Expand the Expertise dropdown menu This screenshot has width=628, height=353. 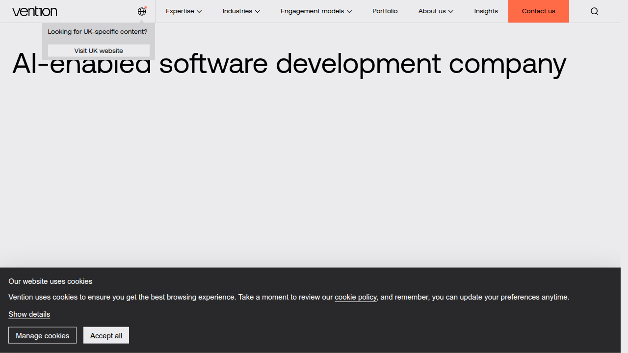point(184,11)
